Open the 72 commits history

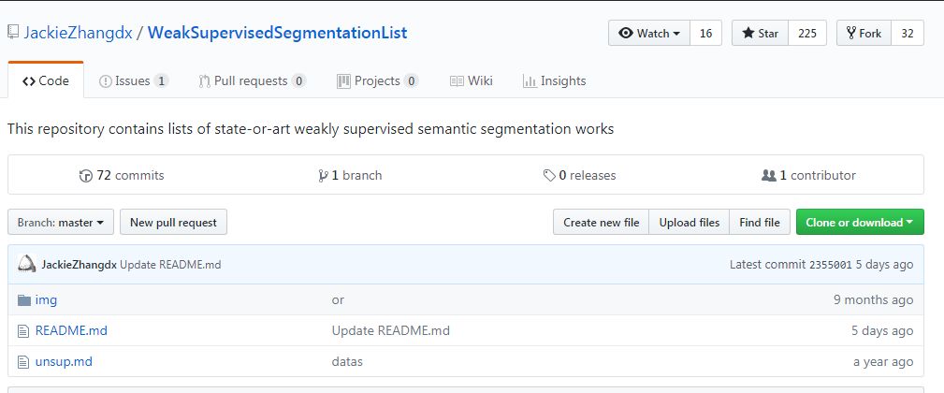(122, 175)
